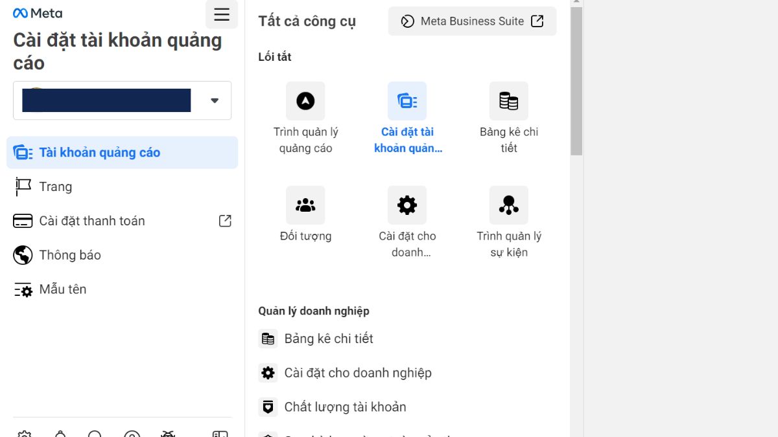Click the settings gear at sidebar bottom
The width and height of the screenshot is (778, 437).
(23, 434)
